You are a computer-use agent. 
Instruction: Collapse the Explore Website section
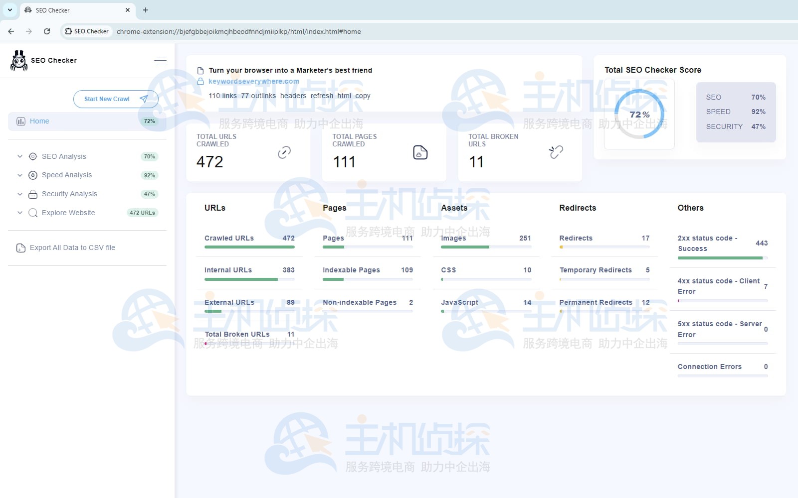coord(20,213)
